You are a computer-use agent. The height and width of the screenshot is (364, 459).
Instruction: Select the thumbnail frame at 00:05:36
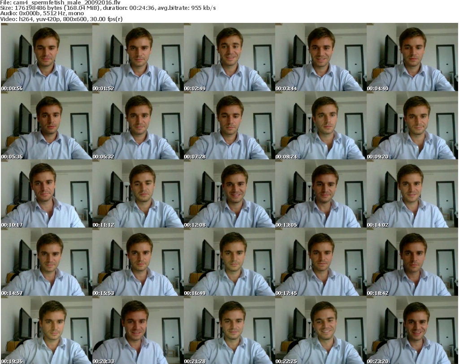[x=46, y=125]
